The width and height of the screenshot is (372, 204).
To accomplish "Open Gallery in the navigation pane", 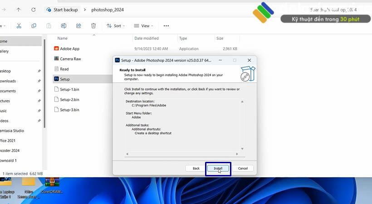I will 4,51.
